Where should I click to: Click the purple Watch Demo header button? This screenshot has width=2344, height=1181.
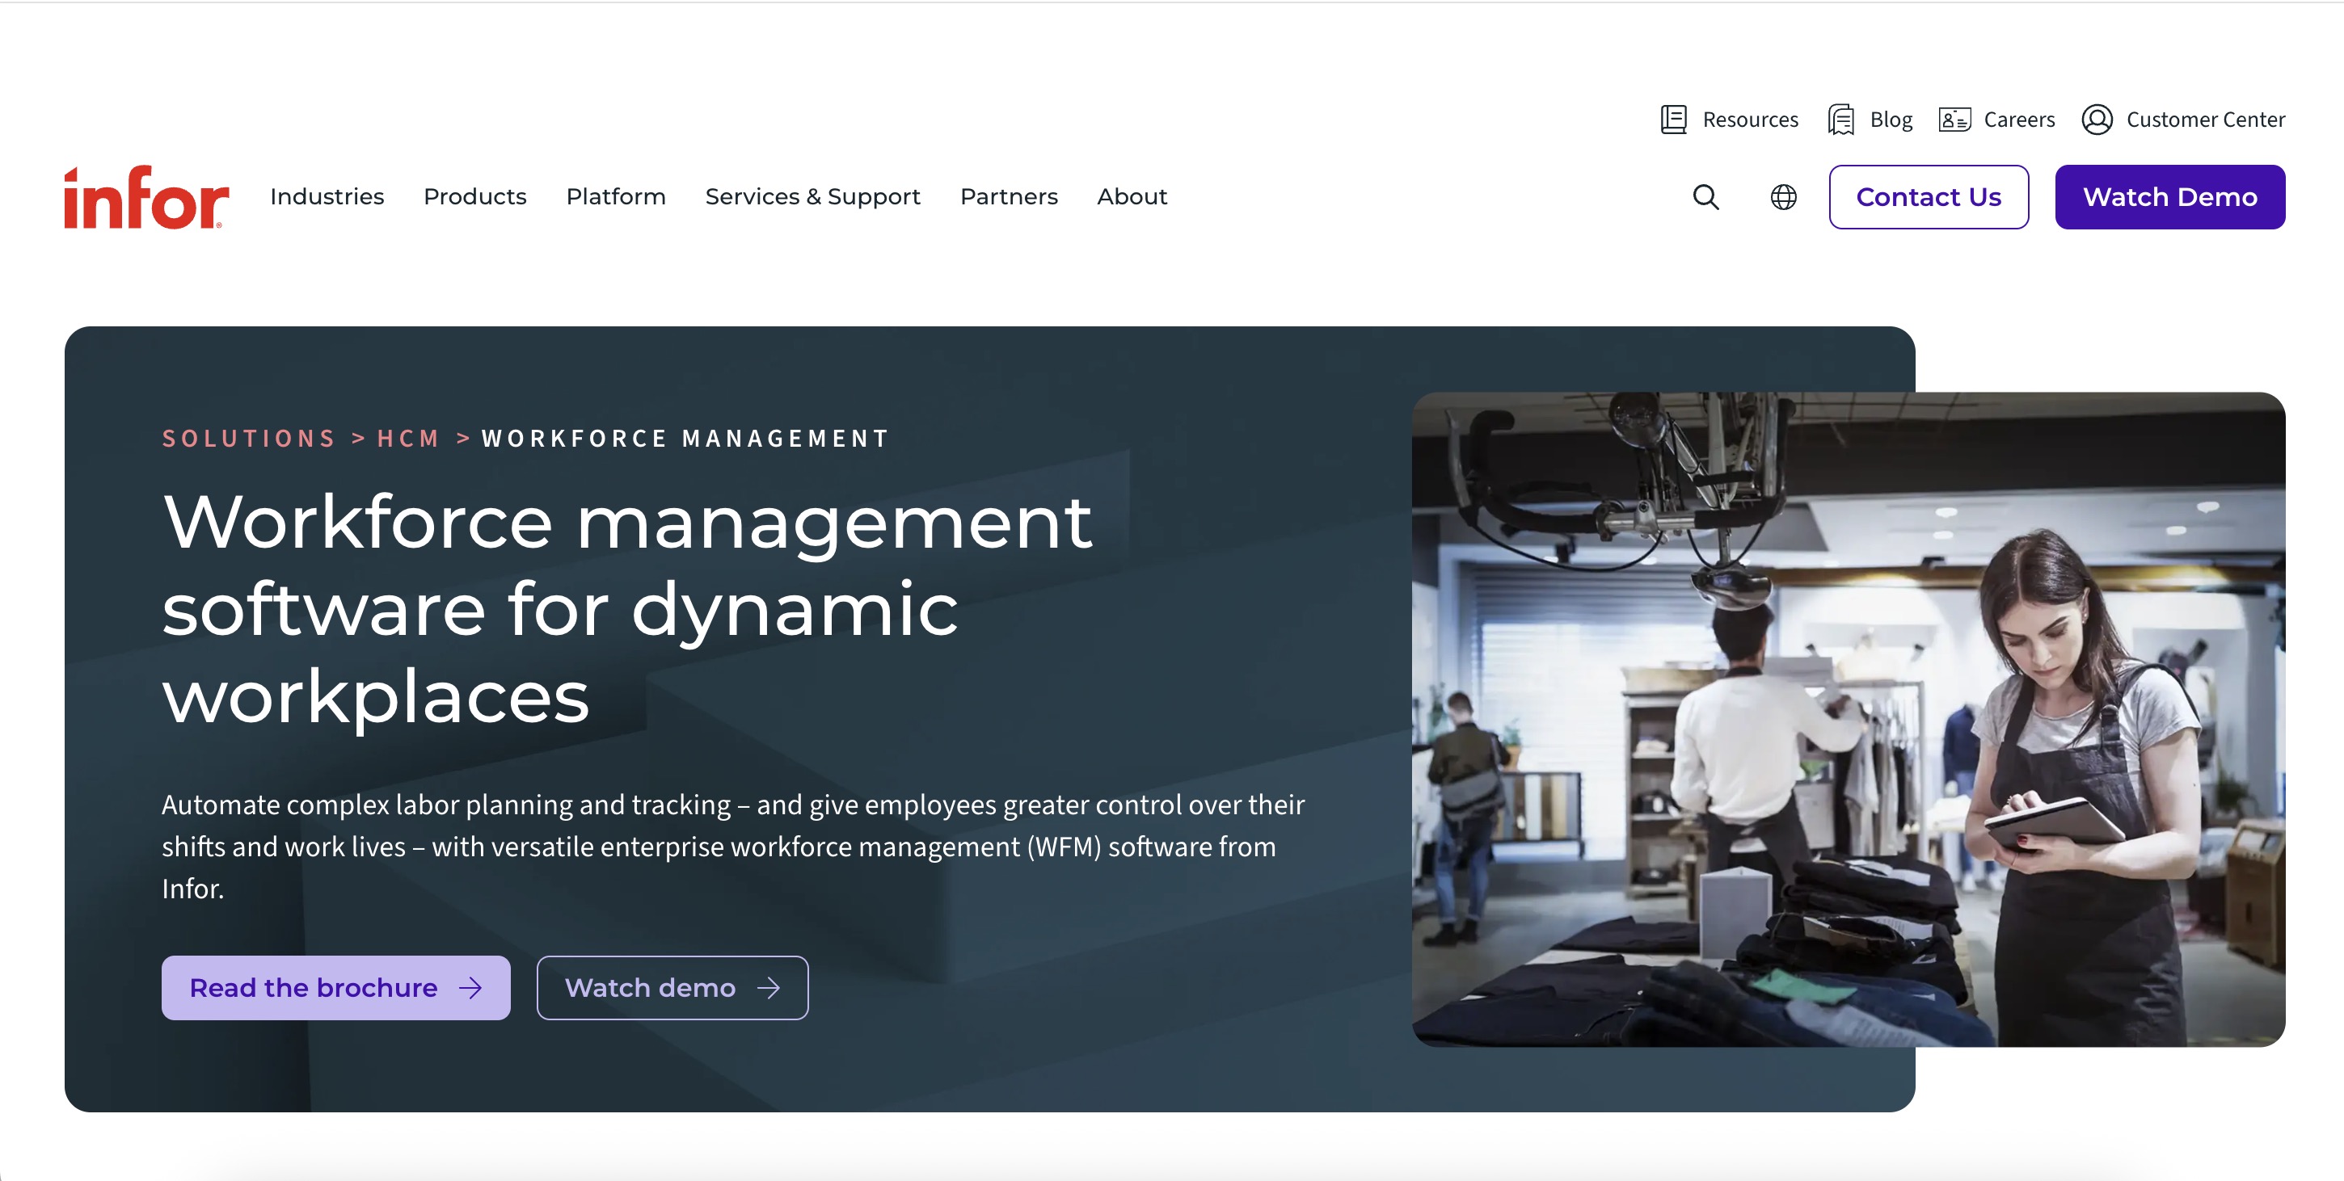tap(2169, 196)
